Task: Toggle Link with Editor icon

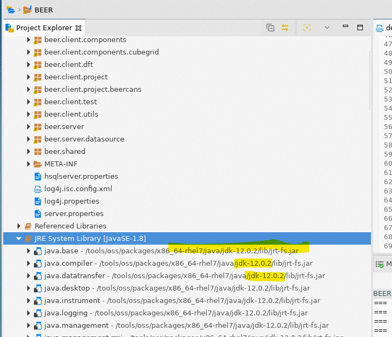Action: click(x=285, y=28)
